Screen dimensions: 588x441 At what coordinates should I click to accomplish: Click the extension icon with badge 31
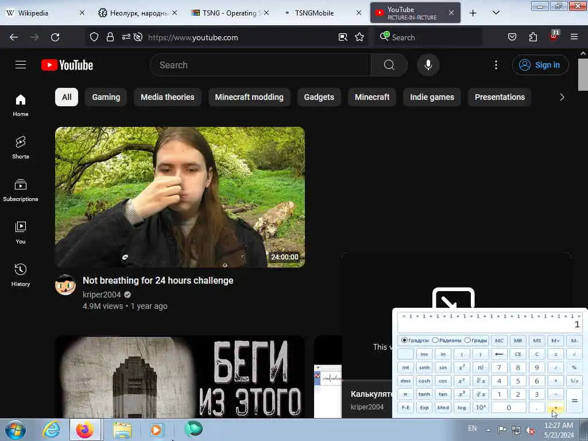coord(554,36)
